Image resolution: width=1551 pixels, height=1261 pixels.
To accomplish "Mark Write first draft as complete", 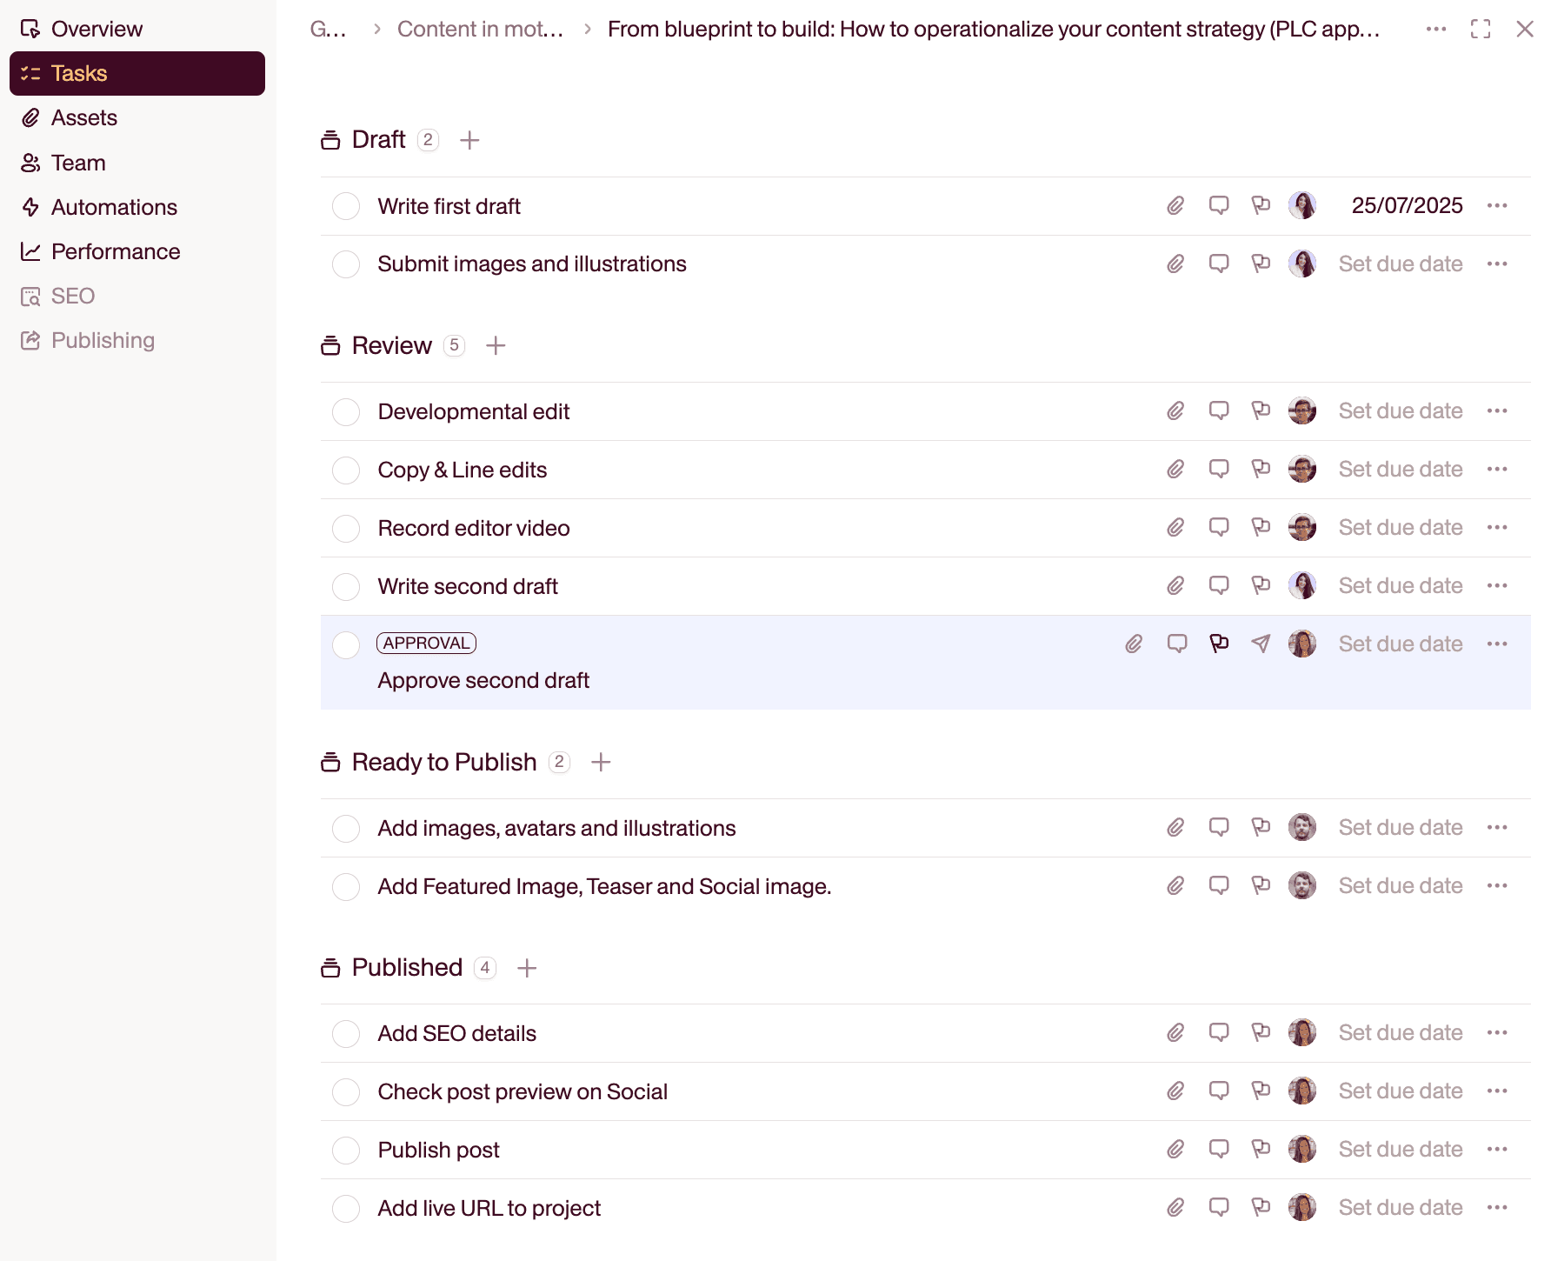I will tap(346, 206).
